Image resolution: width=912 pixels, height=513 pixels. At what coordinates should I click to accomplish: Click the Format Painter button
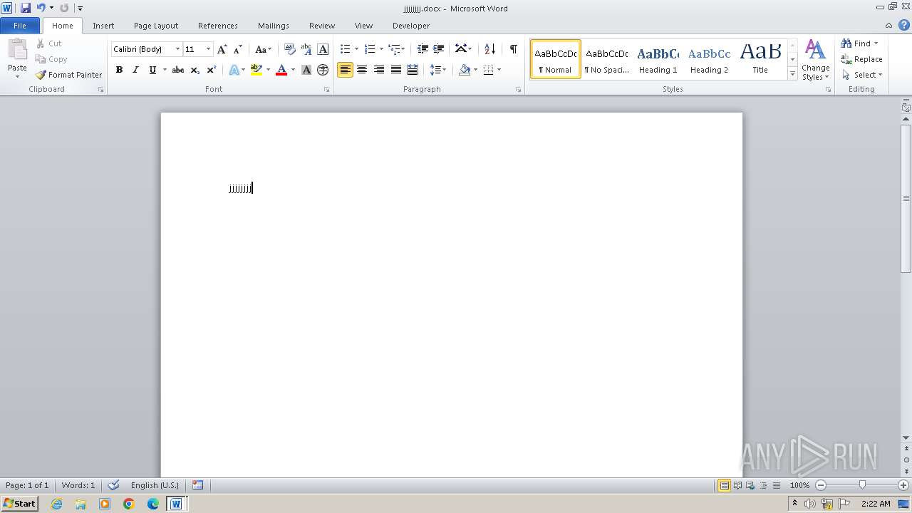69,75
